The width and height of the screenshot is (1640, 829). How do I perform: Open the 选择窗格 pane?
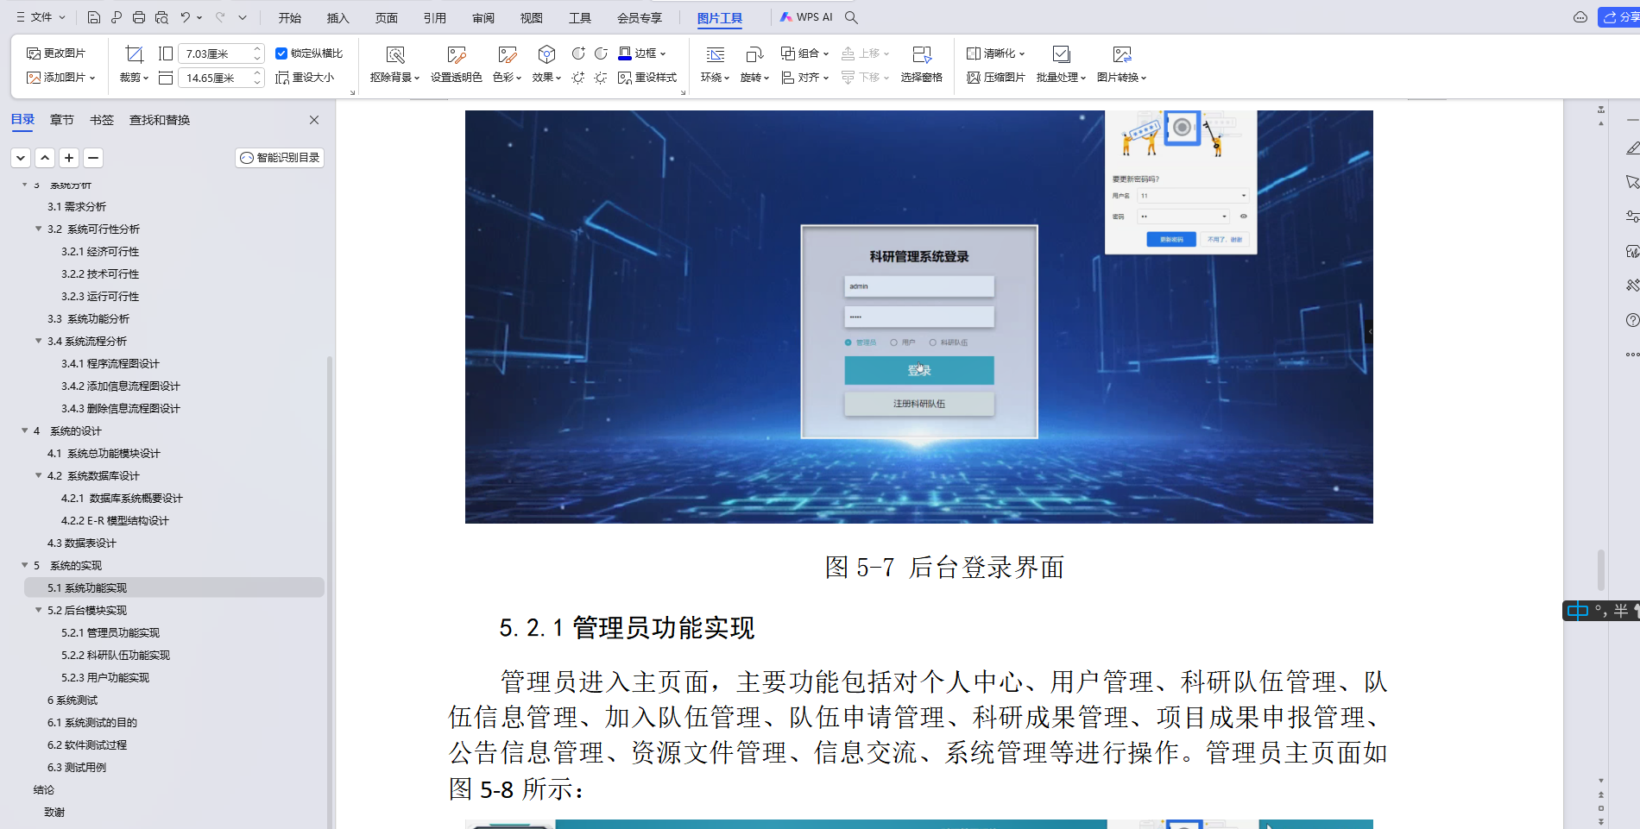click(922, 65)
